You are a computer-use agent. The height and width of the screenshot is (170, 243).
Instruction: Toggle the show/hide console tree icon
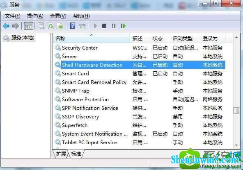29,26
